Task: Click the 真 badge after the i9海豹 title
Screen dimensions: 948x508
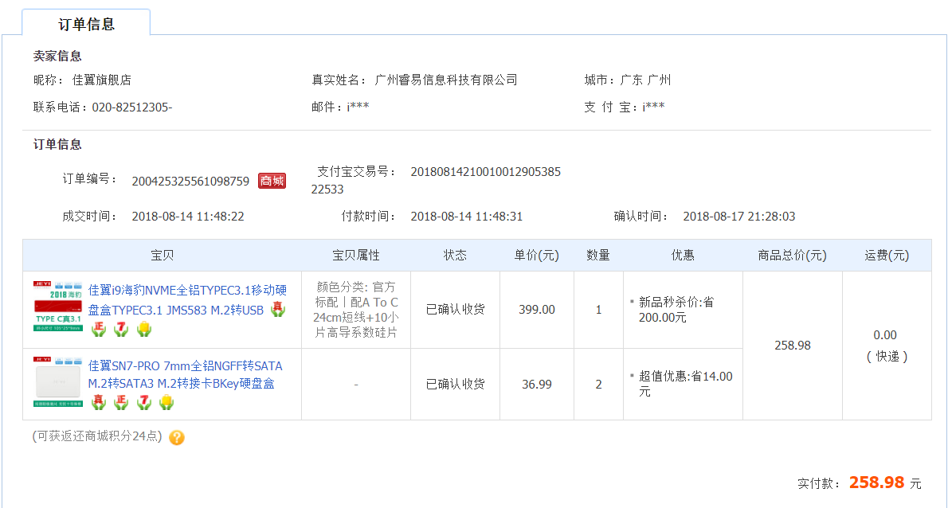Action: (x=277, y=310)
